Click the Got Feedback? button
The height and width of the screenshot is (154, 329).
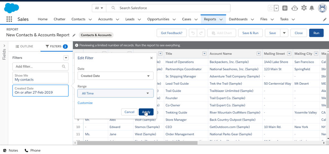[x=172, y=33]
